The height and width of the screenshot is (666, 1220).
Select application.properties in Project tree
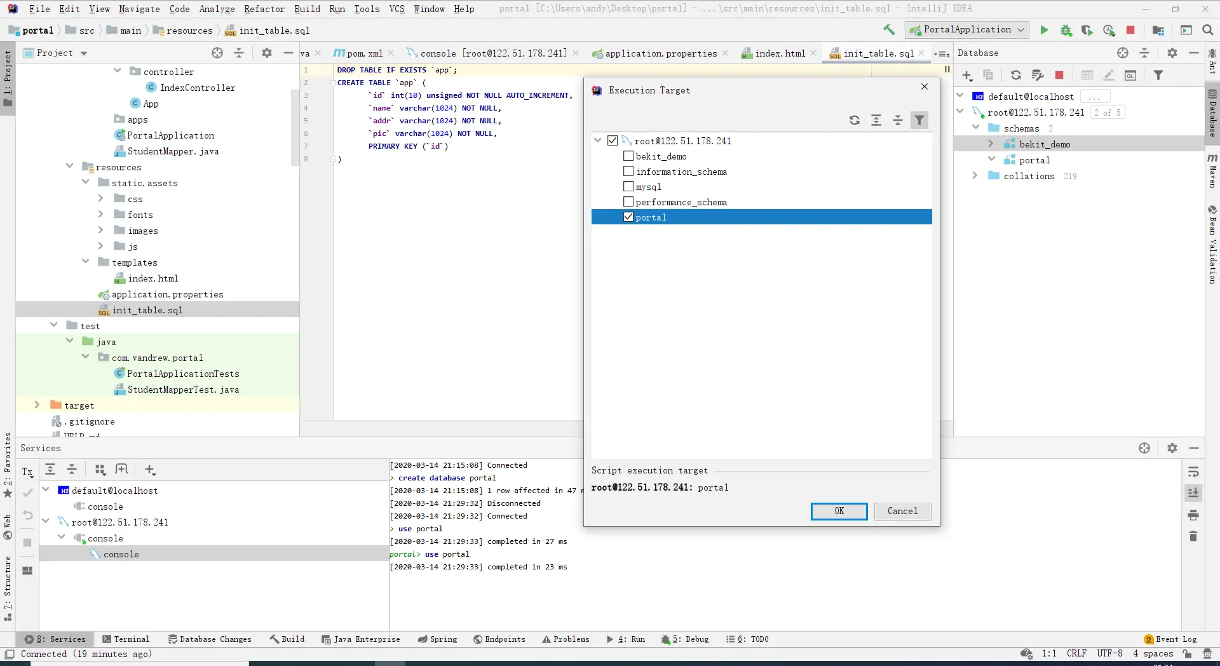pyautogui.click(x=167, y=294)
